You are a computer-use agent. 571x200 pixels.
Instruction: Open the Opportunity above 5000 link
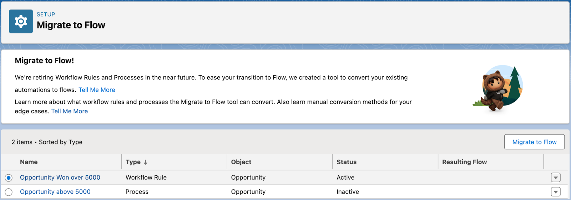click(x=55, y=192)
